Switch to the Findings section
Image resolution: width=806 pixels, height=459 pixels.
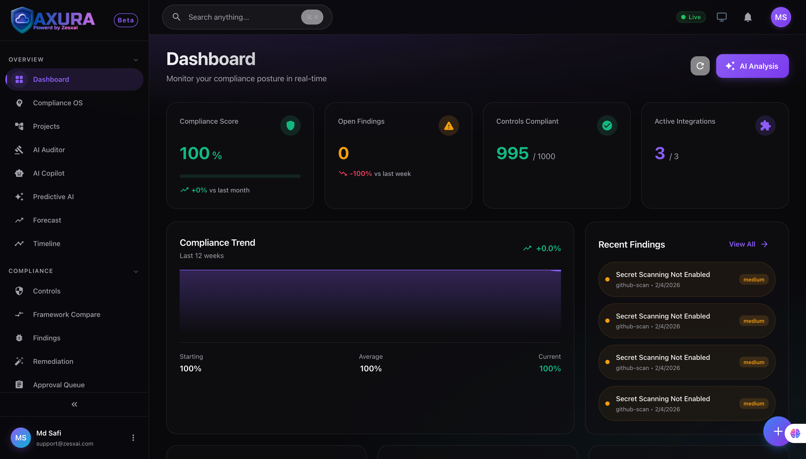click(x=46, y=338)
